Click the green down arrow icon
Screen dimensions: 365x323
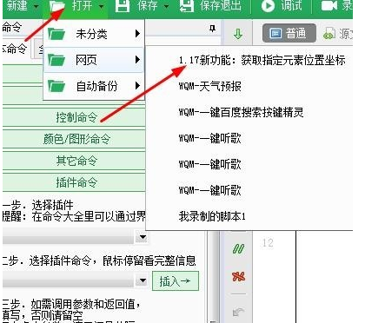click(238, 34)
